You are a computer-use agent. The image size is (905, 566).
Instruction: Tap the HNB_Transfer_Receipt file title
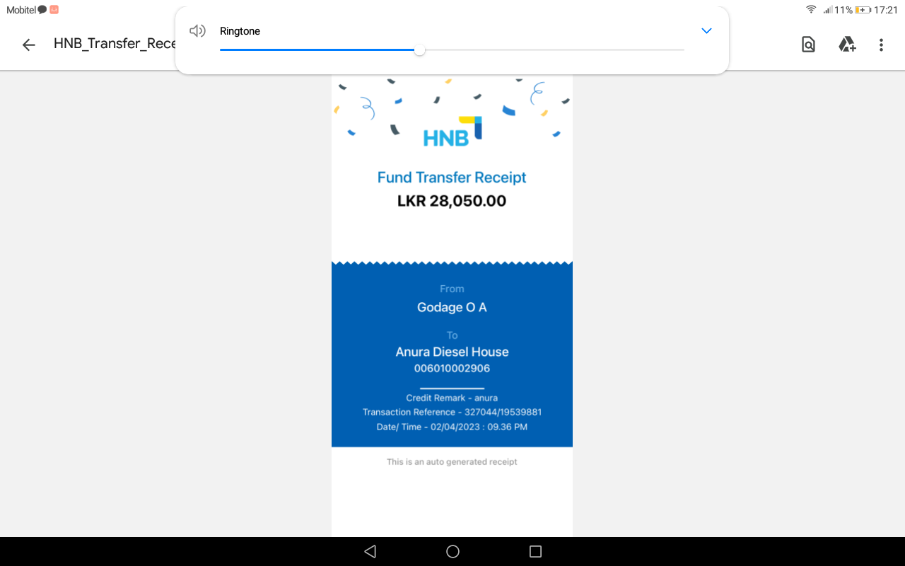pyautogui.click(x=115, y=44)
